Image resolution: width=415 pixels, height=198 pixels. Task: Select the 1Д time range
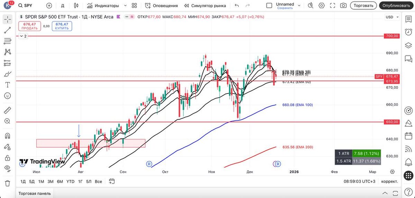pos(23,181)
